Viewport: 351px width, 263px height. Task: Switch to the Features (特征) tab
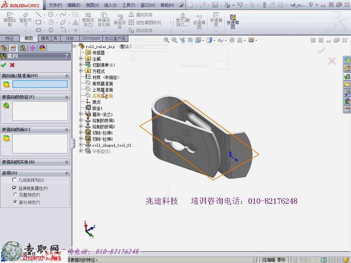(9, 38)
